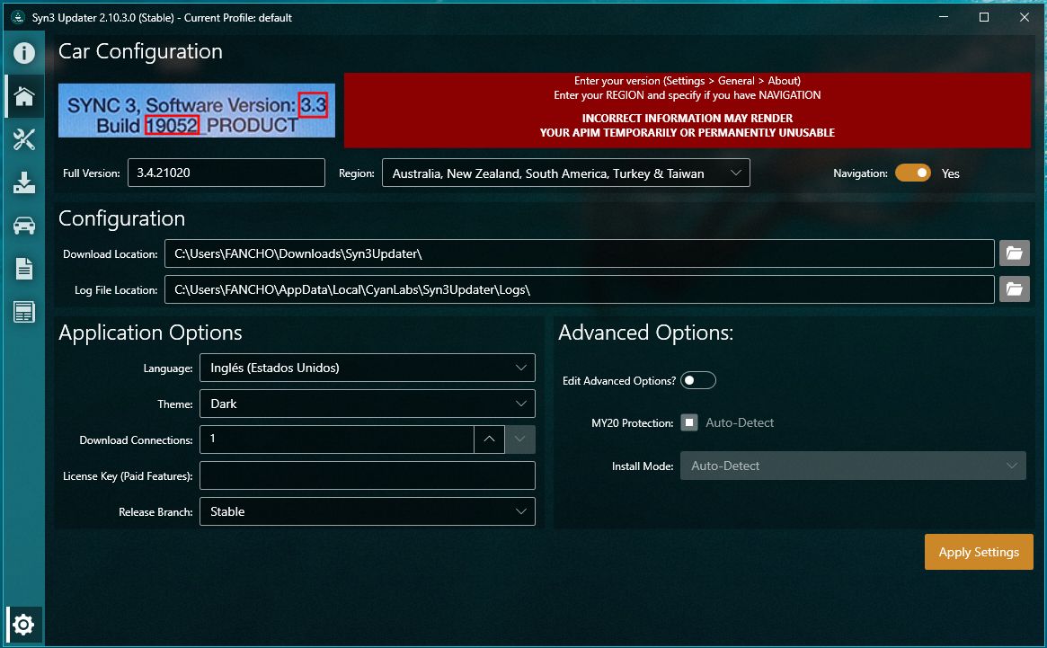Check the MY20 Protection checkbox
1047x648 pixels.
click(689, 422)
